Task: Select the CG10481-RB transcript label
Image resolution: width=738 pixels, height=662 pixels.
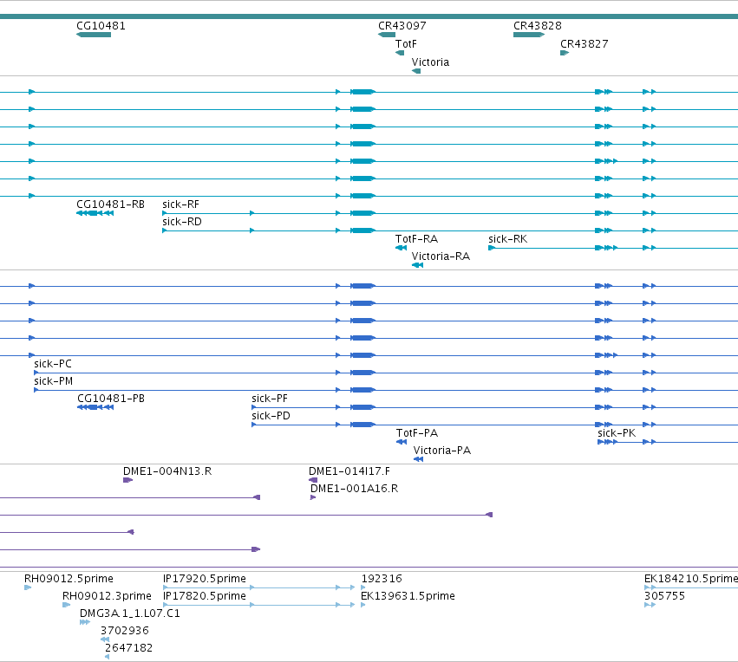Action: pyautogui.click(x=110, y=204)
